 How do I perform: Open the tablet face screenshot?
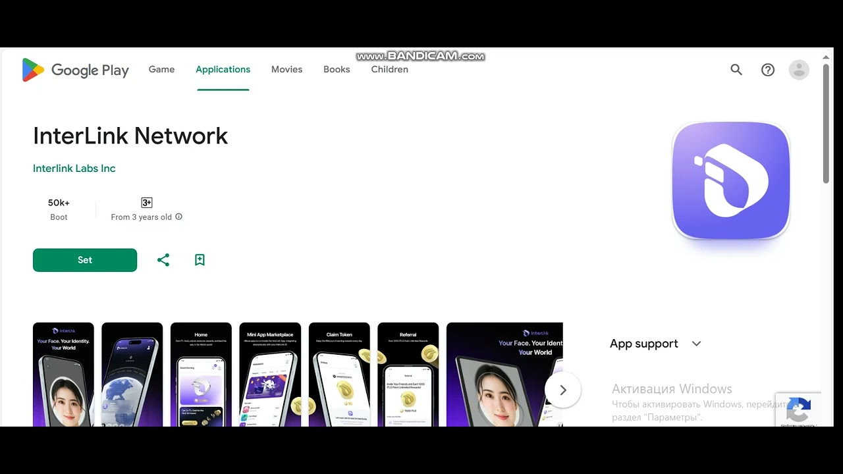(504, 375)
